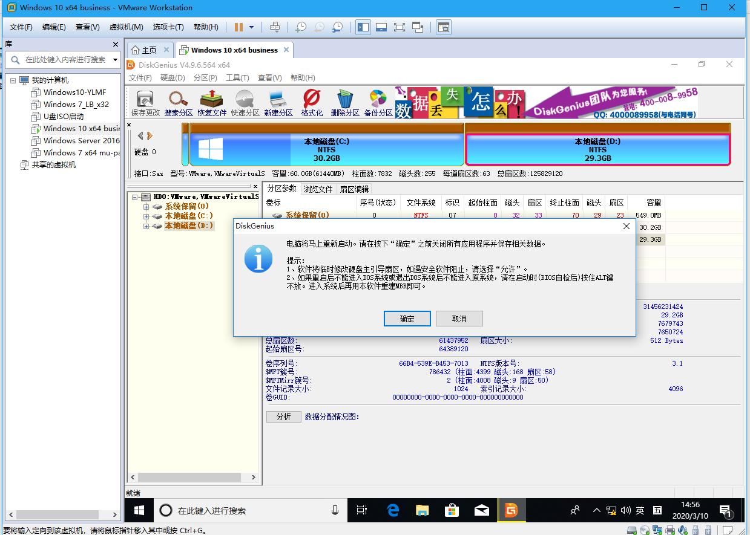Open the 硬盘 menu in DiskGenius
The height and width of the screenshot is (535, 750).
pyautogui.click(x=171, y=77)
